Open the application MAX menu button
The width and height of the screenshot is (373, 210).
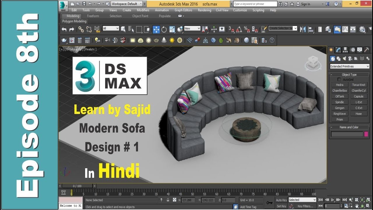pyautogui.click(x=63, y=6)
